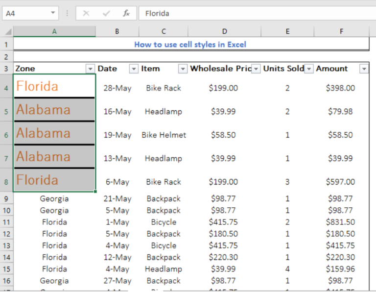Select column F header
The height and width of the screenshot is (292, 376).
tap(341, 31)
